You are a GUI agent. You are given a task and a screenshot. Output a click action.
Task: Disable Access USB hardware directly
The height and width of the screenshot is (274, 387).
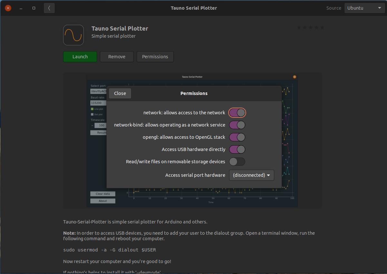[237, 149]
